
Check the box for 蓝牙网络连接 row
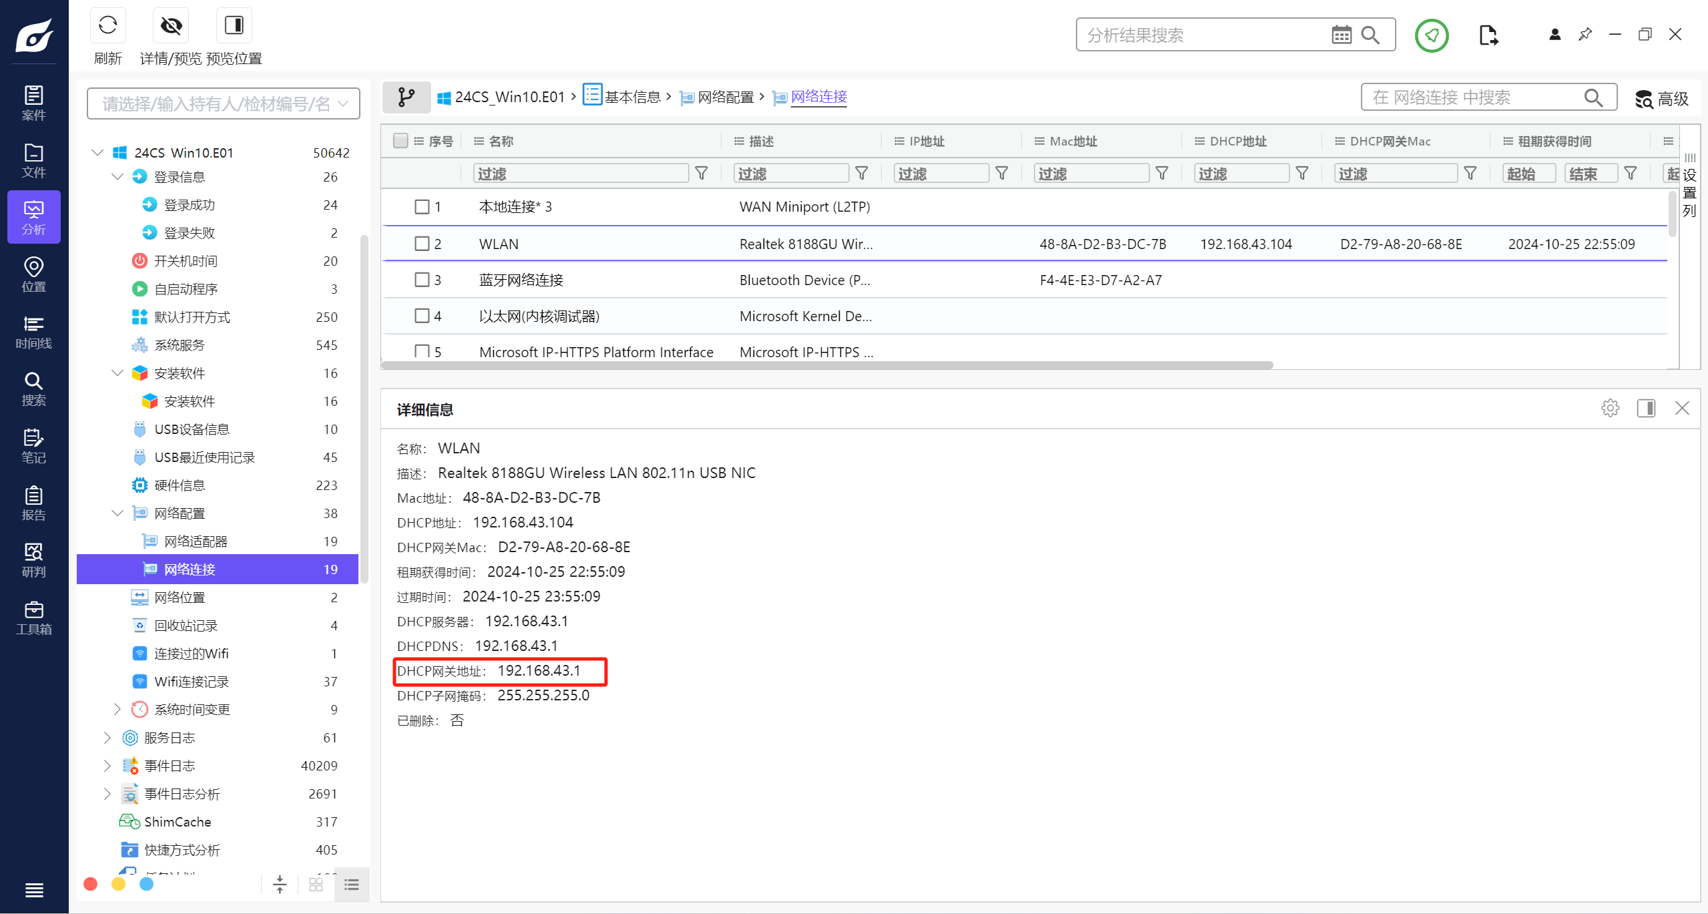point(422,280)
